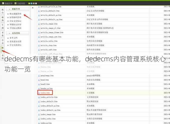The width and height of the screenshot is (170, 124).
Task: Select 未知模板 in the head2.htm row
Action: click(x=91, y=84)
